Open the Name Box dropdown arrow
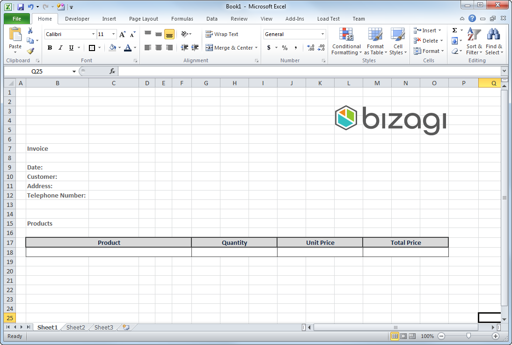Viewport: 512px width, 345px height. click(74, 71)
